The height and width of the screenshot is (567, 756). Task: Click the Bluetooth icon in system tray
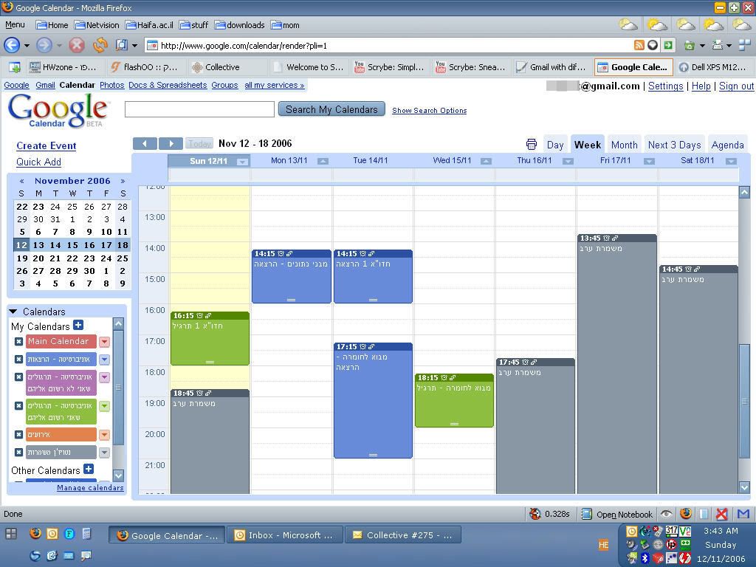pos(645,558)
